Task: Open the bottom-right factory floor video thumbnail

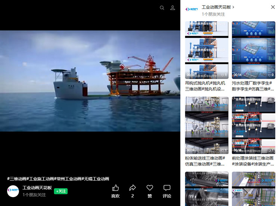Action: tap(253, 189)
